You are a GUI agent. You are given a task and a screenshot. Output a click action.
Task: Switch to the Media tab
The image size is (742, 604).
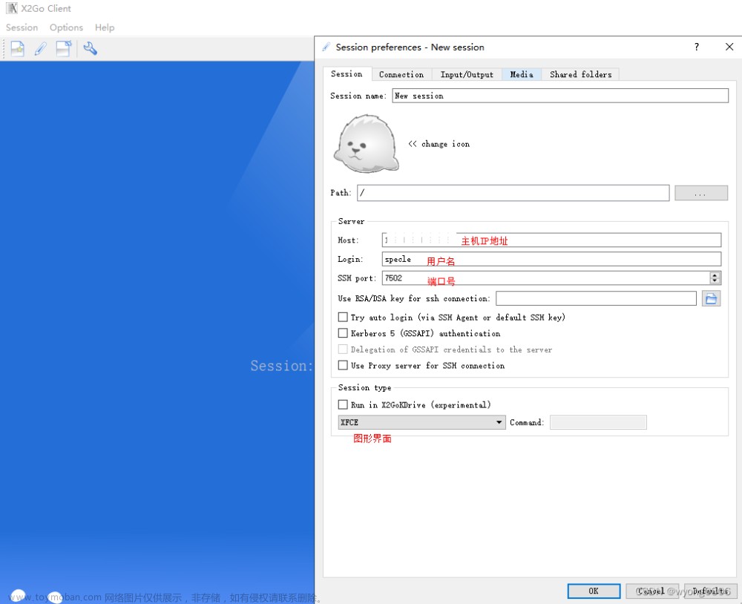pyautogui.click(x=522, y=74)
